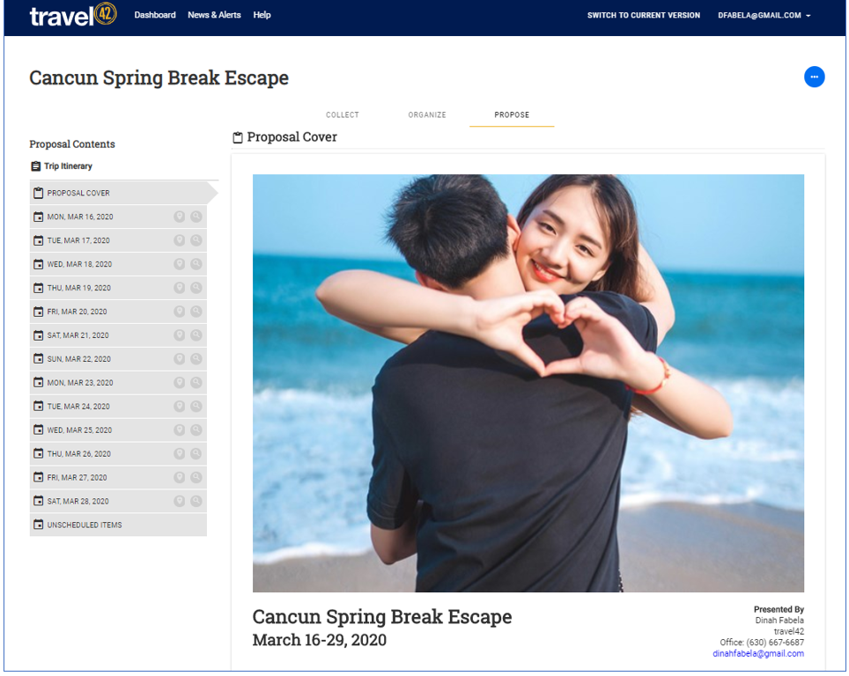Click the location pin icon for Mon, Mar 16
The height and width of the screenshot is (676, 849).
click(x=180, y=217)
